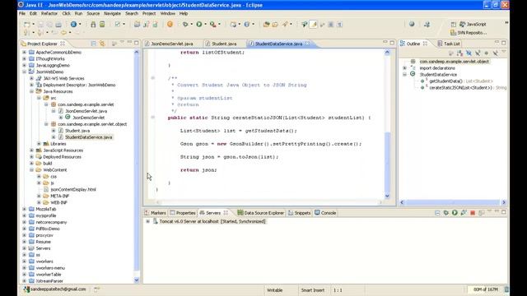Run garbage collector trash icon

(506, 289)
